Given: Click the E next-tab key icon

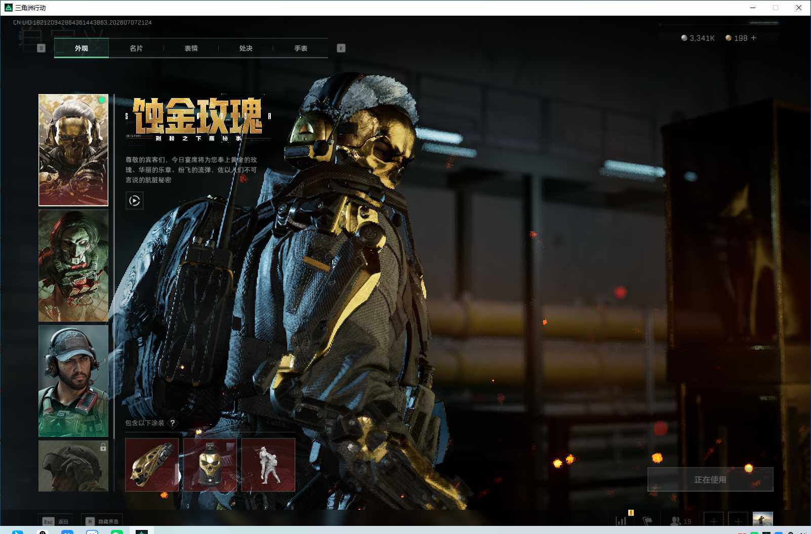Looking at the screenshot, I should pos(341,48).
